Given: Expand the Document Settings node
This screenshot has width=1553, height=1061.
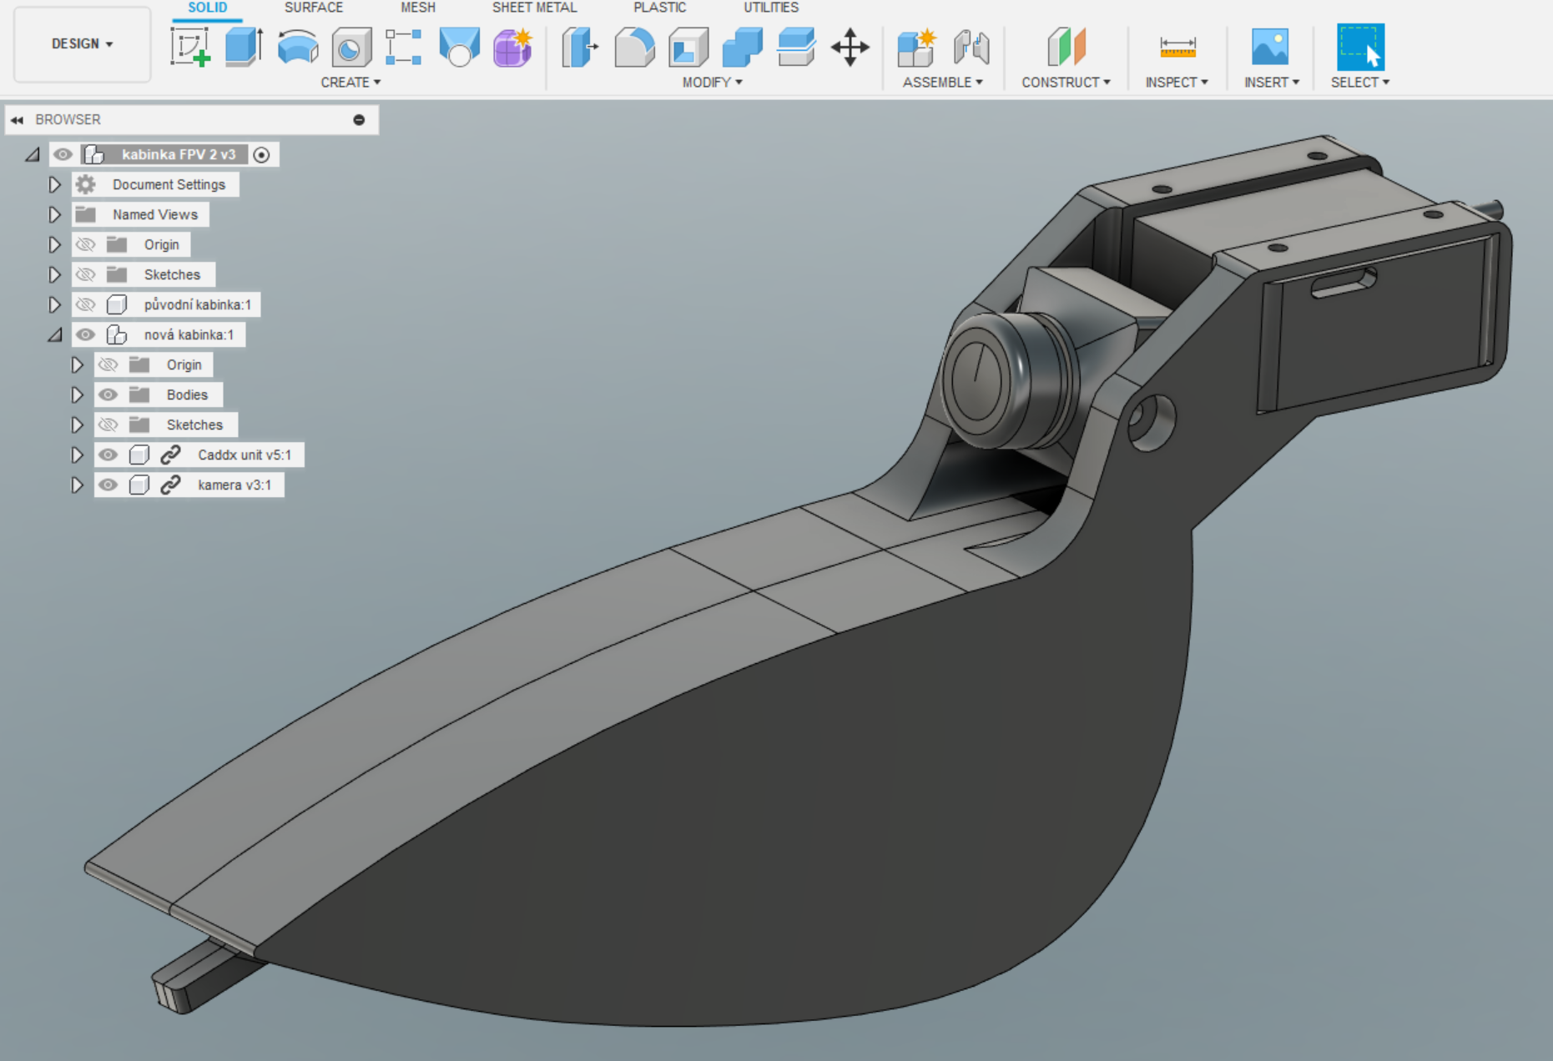Looking at the screenshot, I should [55, 184].
